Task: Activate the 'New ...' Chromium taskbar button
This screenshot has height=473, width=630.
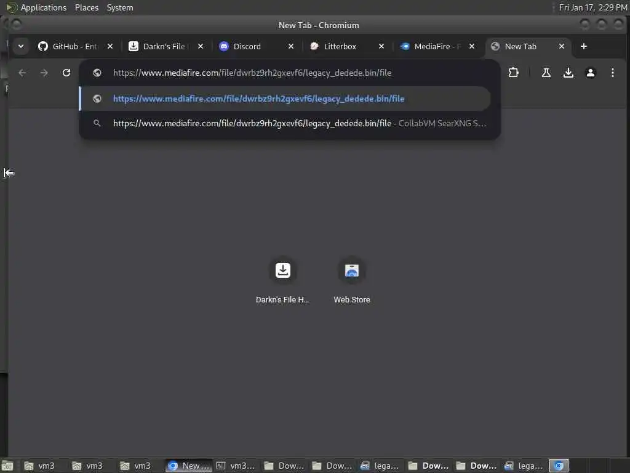Action: point(189,466)
